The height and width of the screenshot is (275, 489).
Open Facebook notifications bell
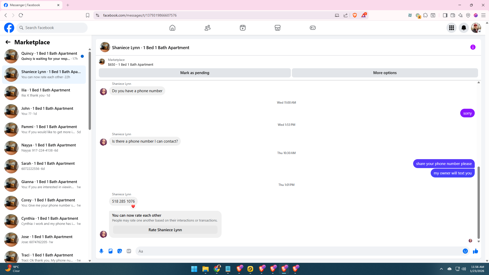click(464, 28)
